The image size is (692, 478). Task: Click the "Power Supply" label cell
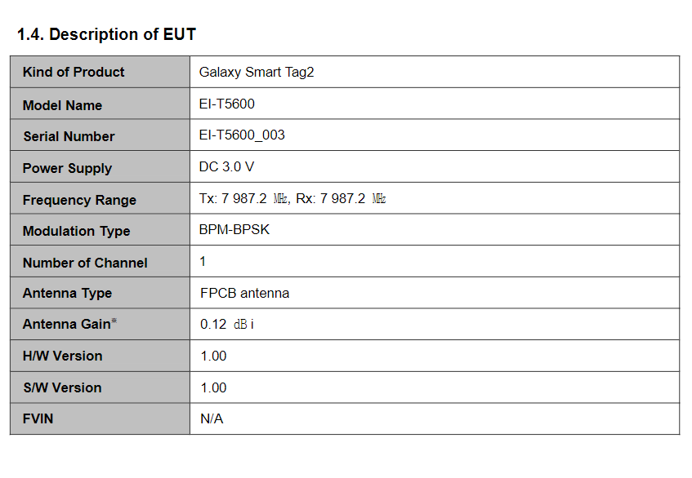click(x=67, y=168)
